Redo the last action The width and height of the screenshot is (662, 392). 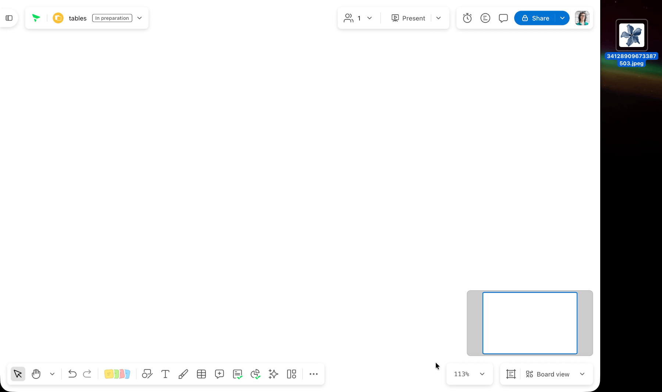pyautogui.click(x=87, y=374)
